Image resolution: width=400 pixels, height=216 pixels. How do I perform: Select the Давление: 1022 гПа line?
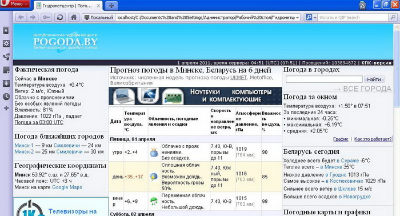coord(48,116)
